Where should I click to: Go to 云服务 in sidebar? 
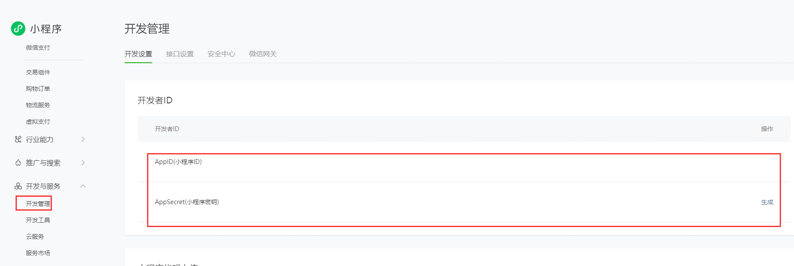(35, 237)
